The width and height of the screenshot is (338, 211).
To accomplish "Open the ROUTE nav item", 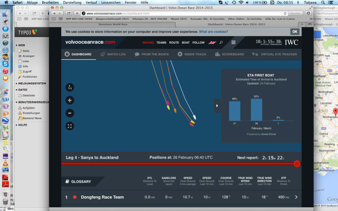I will pyautogui.click(x=174, y=43).
